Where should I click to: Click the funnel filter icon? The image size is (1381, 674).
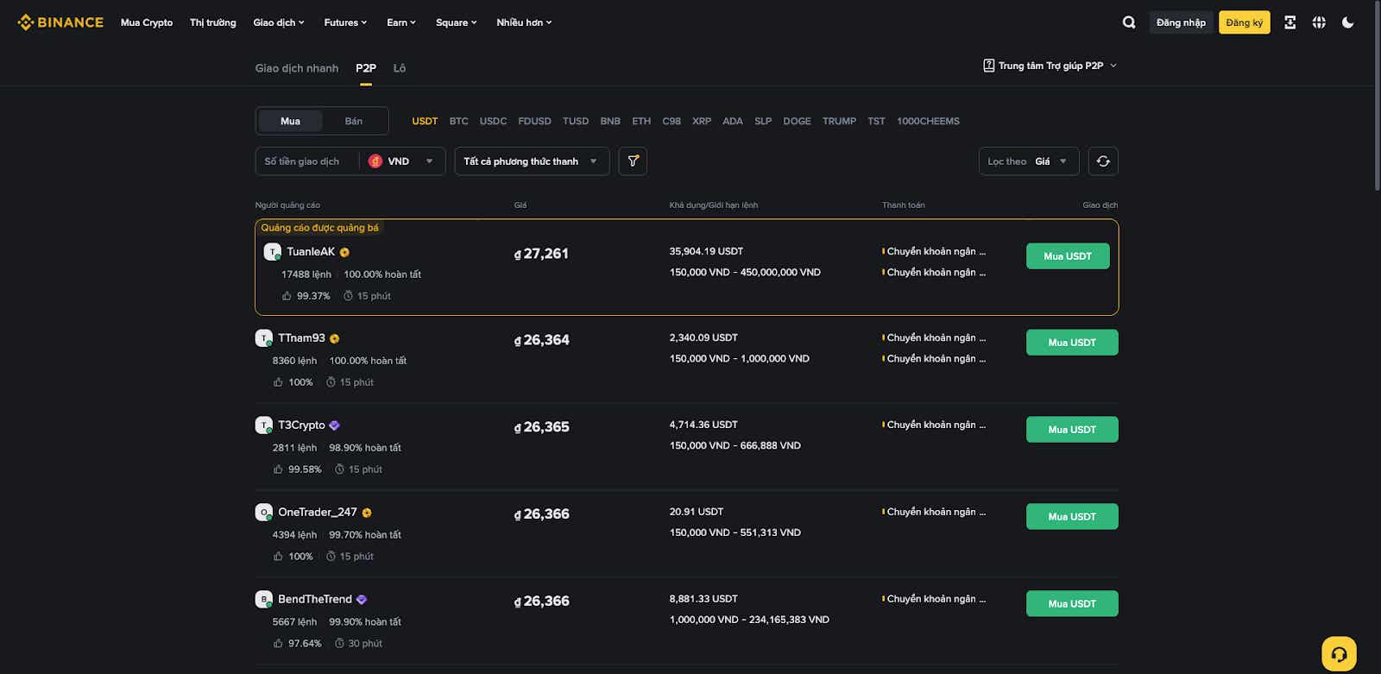pyautogui.click(x=633, y=161)
